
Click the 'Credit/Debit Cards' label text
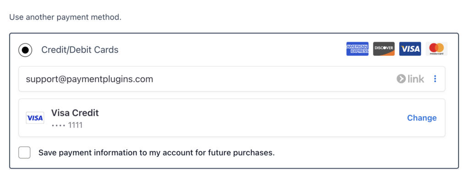(80, 49)
